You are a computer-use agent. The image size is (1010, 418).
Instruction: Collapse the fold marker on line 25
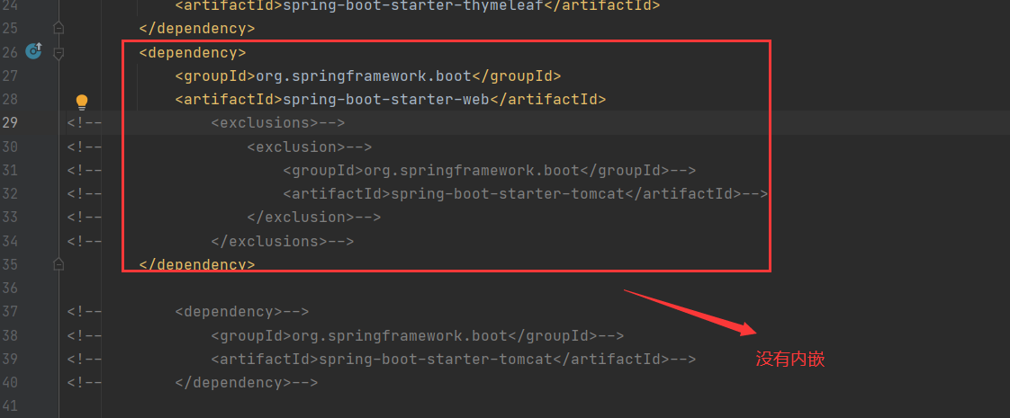point(59,28)
